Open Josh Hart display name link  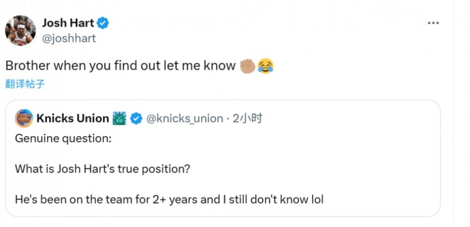click(68, 23)
